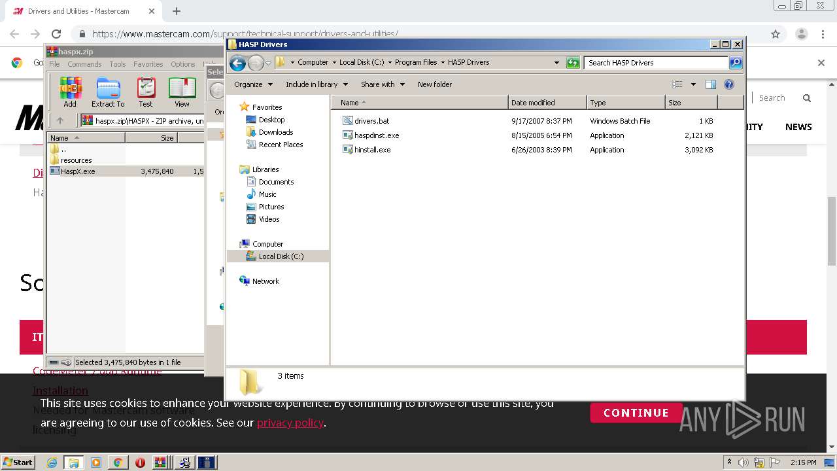This screenshot has width=837, height=471.
Task: Click New folder button
Action: pos(435,84)
